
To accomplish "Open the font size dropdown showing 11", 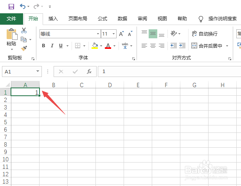I will click(113, 34).
